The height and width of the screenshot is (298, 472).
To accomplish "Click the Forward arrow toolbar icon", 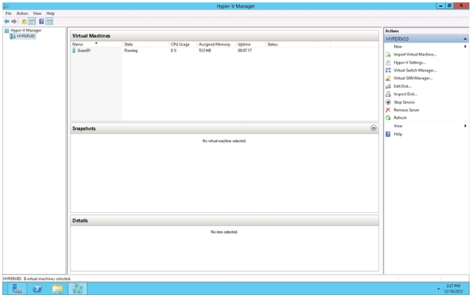I will [x=14, y=22].
